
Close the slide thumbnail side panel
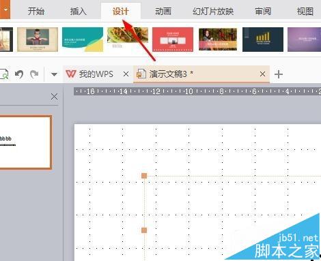pyautogui.click(x=54, y=97)
